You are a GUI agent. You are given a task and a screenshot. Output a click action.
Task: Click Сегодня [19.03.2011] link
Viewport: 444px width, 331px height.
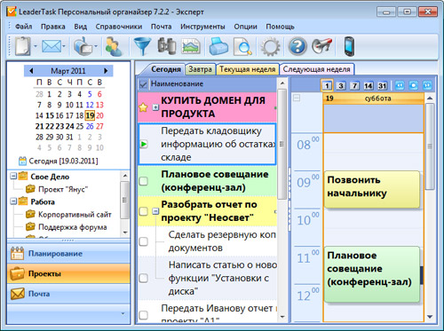[x=63, y=161]
